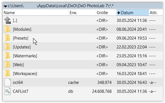165x103 pixels.
Task: Select the Workspaces folder icon
Action: click(x=8, y=74)
